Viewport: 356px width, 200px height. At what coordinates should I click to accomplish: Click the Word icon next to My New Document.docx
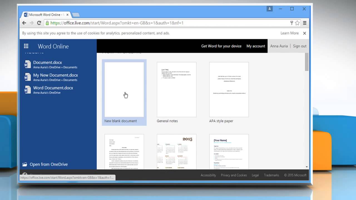28,77
